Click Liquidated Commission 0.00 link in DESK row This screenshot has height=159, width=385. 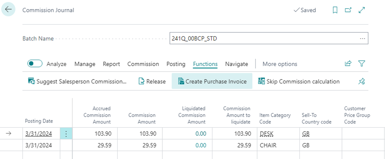(x=201, y=134)
